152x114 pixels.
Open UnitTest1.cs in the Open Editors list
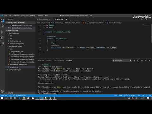(20, 28)
